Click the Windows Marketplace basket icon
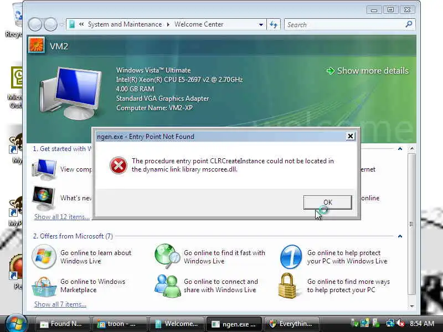This screenshot has height=332, width=443. point(44,287)
